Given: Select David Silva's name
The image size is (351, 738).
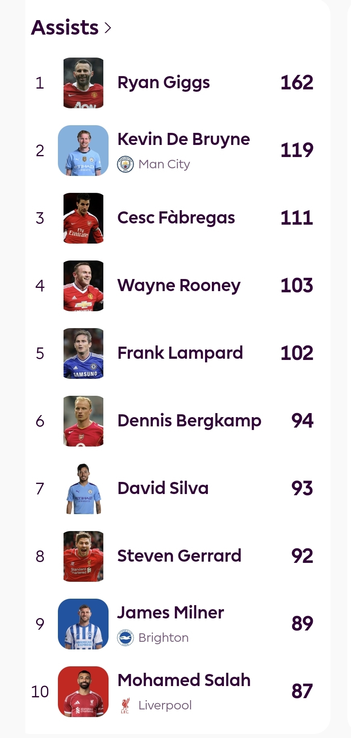Looking at the screenshot, I should point(163,488).
